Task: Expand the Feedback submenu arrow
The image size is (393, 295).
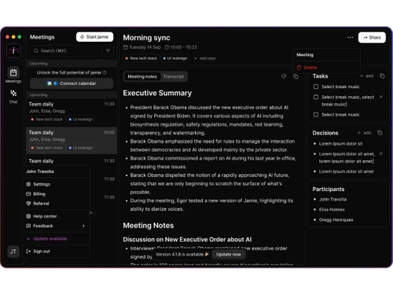Action: (x=83, y=226)
